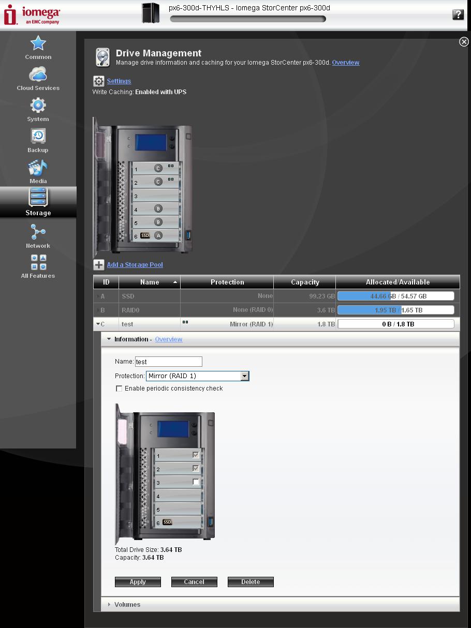Enable periodic consistency check
Image resolution: width=471 pixels, height=628 pixels.
(119, 388)
